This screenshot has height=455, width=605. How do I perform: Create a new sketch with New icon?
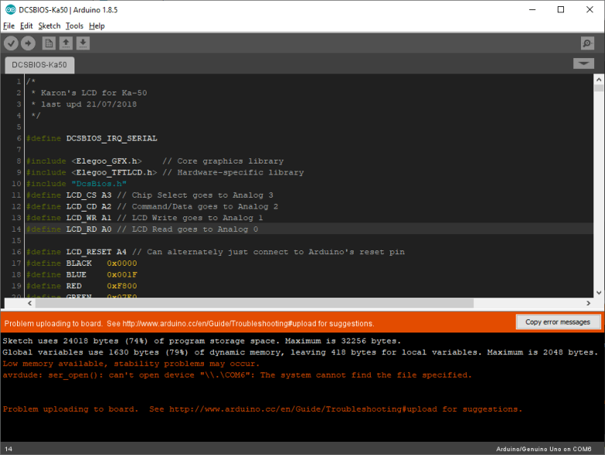(48, 43)
